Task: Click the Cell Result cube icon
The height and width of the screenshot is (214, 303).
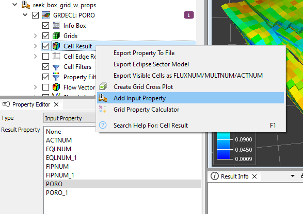Action: [x=56, y=46]
